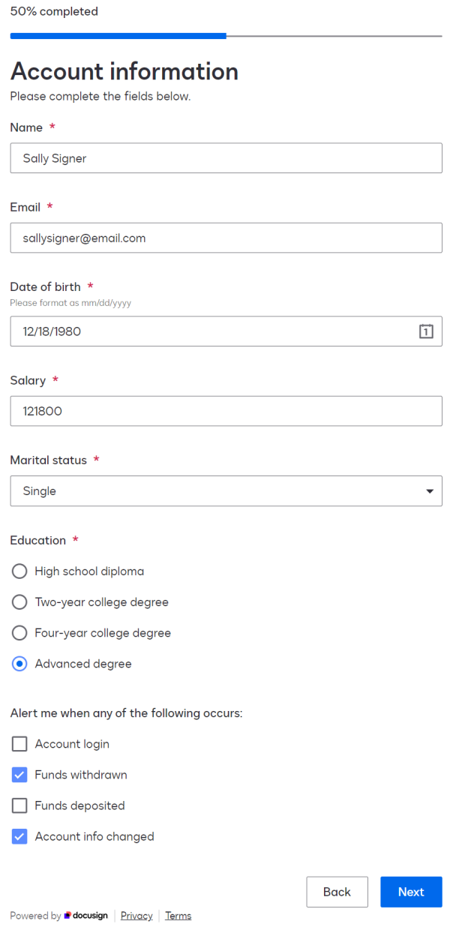The height and width of the screenshot is (930, 450).
Task: Select Four-year college degree education
Action: (19, 632)
